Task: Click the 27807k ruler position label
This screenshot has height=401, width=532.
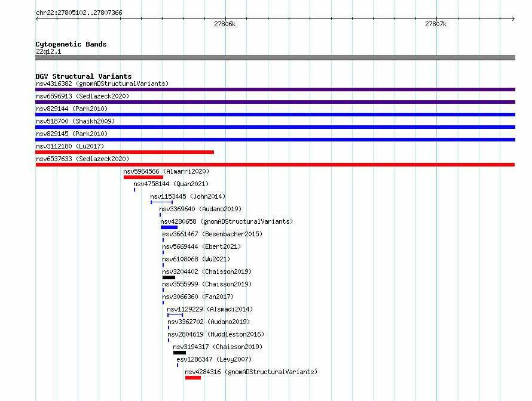Action: click(436, 24)
